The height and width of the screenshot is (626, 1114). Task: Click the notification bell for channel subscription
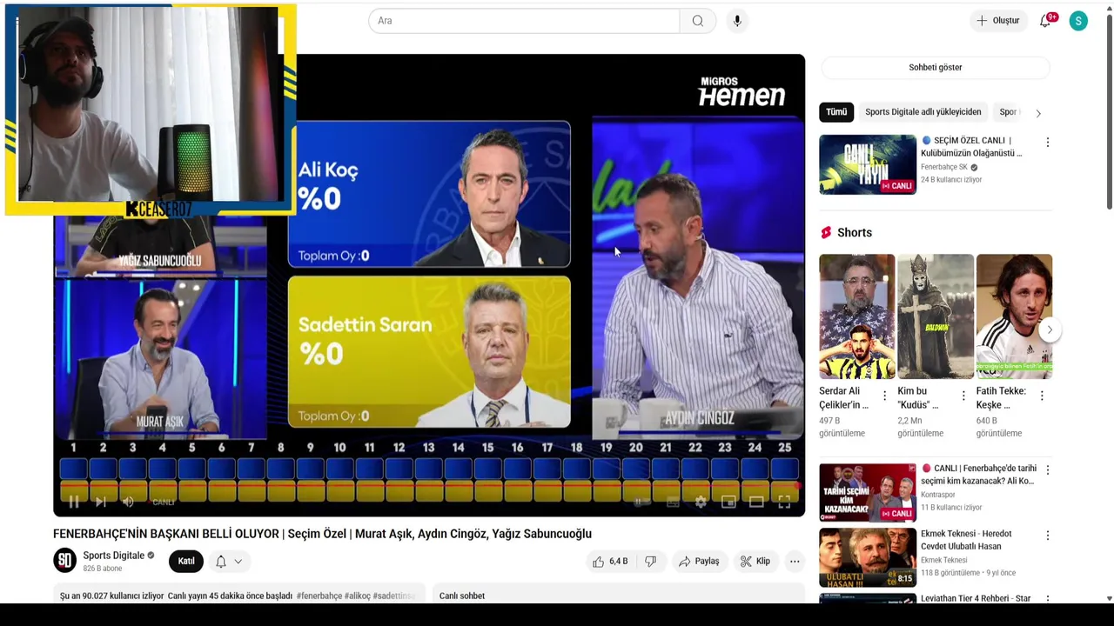coord(221,562)
